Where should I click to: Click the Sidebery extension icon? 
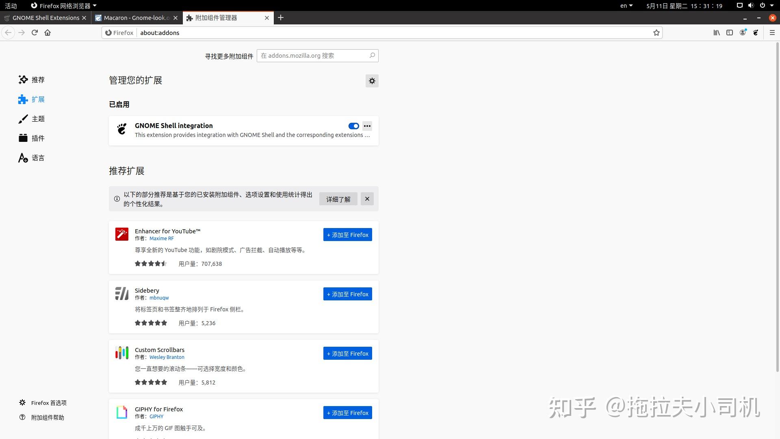click(122, 293)
